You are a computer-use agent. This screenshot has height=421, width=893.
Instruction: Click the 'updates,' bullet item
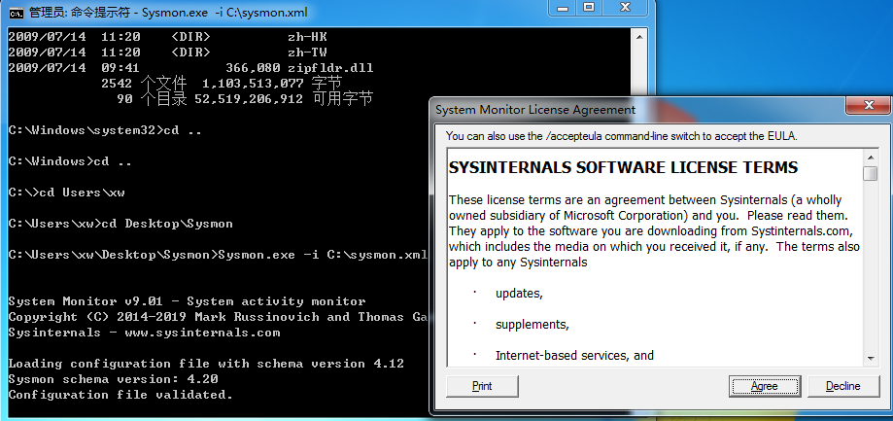519,294
